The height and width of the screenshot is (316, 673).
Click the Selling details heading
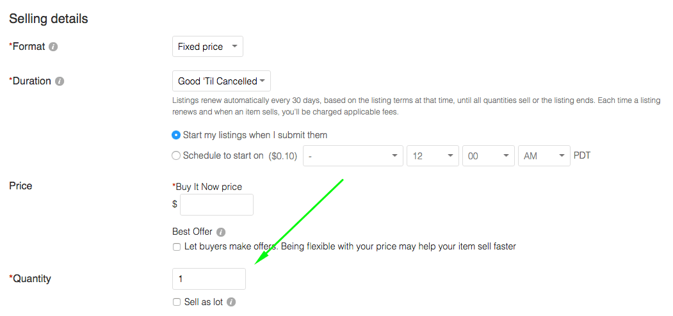pos(49,19)
